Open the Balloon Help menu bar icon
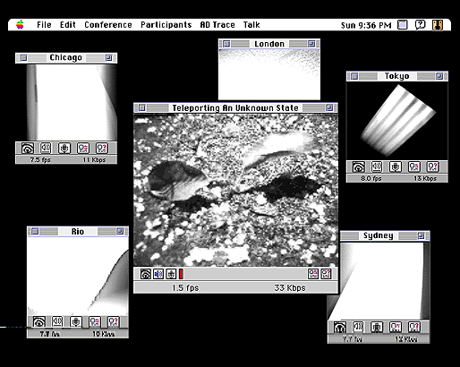460x367 pixels. point(420,25)
